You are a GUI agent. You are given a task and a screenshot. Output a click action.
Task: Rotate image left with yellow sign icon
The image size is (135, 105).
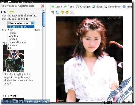[63, 12]
